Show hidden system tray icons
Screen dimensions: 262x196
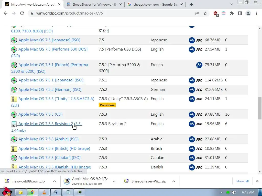pyautogui.click(x=222, y=192)
